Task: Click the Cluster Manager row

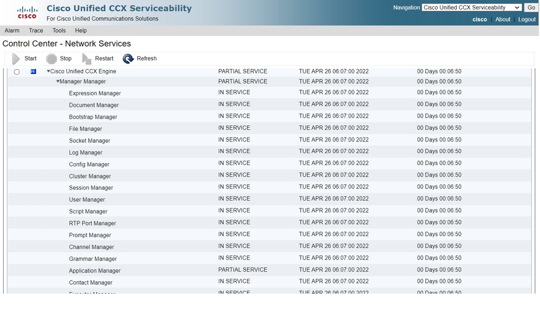Action: (x=269, y=175)
